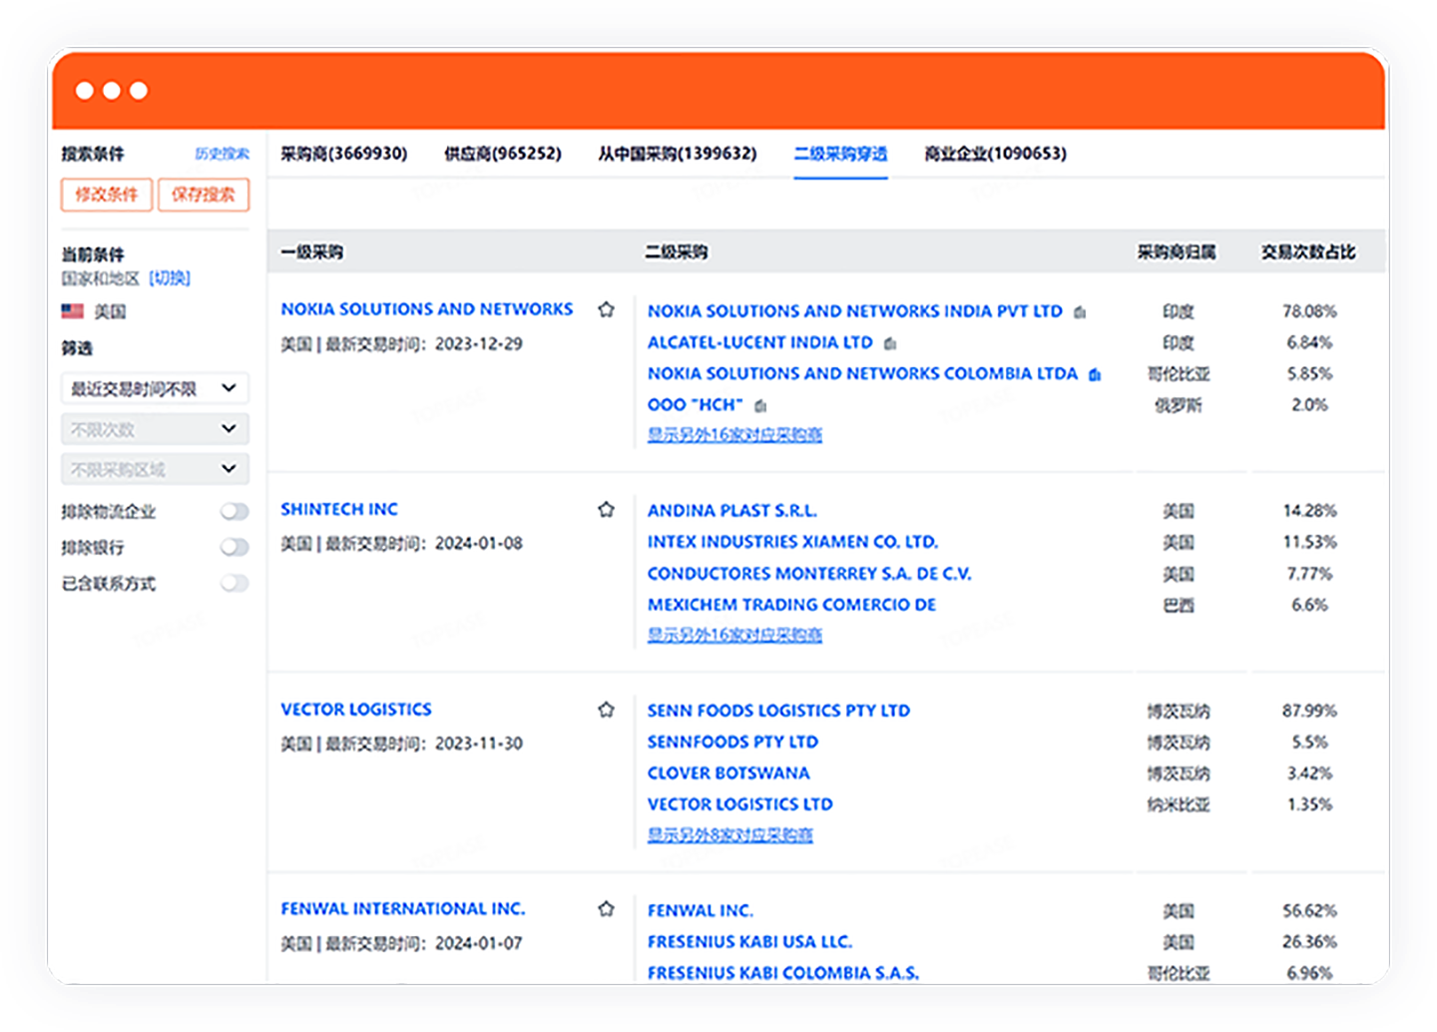The image size is (1437, 1032).
Task: Switch to 采购商(3669930) tab
Action: pyautogui.click(x=343, y=154)
